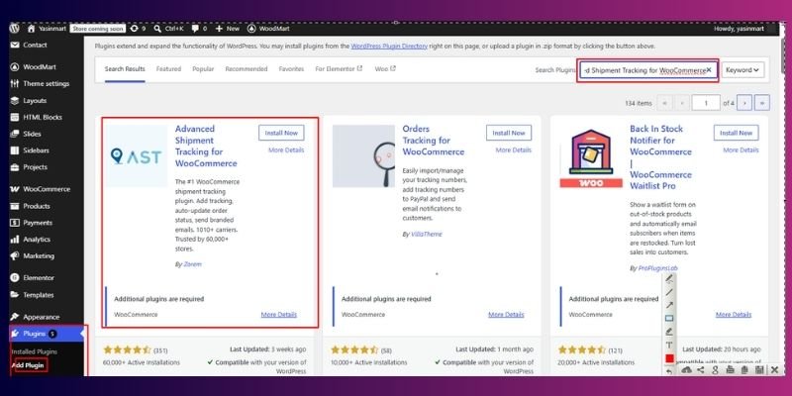Screen dimensions: 792x396
Task: Go to next page of results
Action: pyautogui.click(x=744, y=103)
